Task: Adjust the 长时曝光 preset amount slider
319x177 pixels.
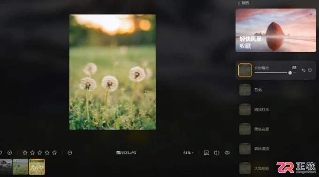Action: (275, 73)
